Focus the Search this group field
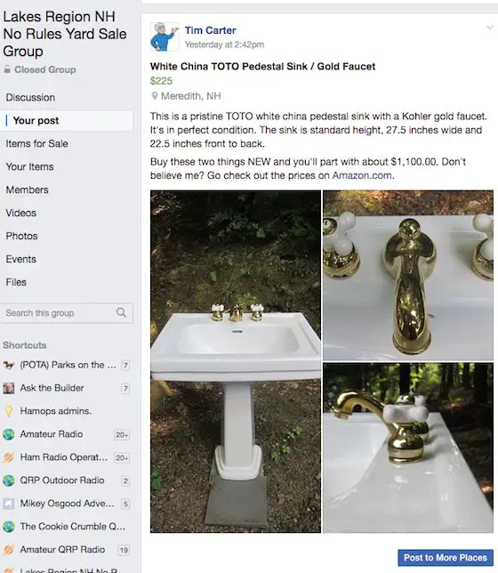Screen dimensions: 498x573 click(x=67, y=313)
